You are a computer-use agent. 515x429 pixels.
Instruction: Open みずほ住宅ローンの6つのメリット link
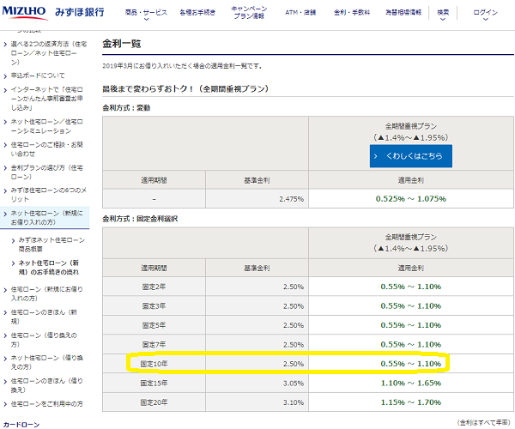49,195
